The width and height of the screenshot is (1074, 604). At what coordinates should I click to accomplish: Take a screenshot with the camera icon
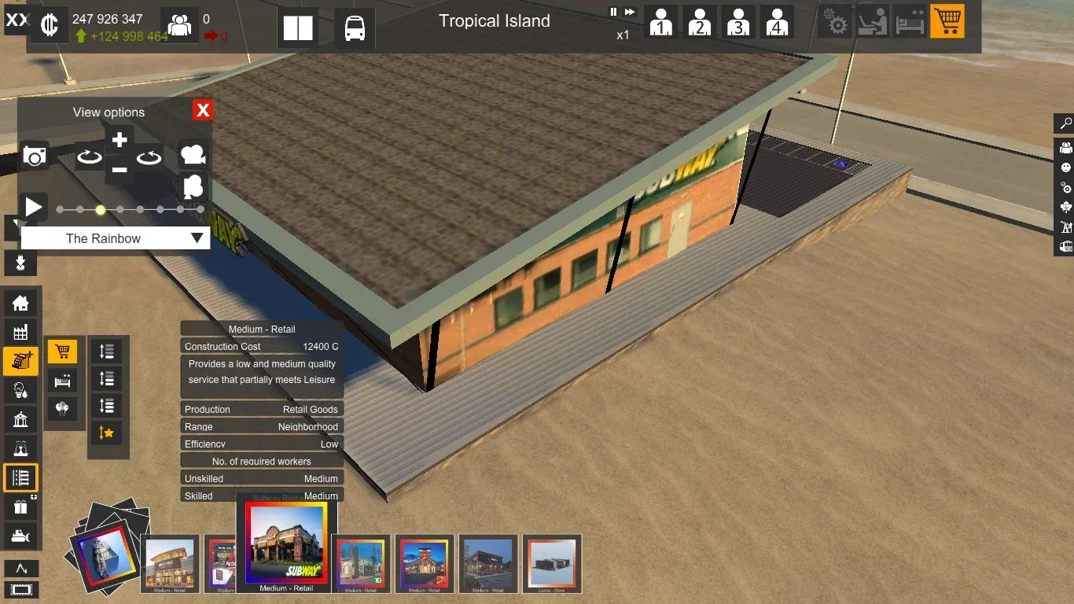(x=35, y=156)
